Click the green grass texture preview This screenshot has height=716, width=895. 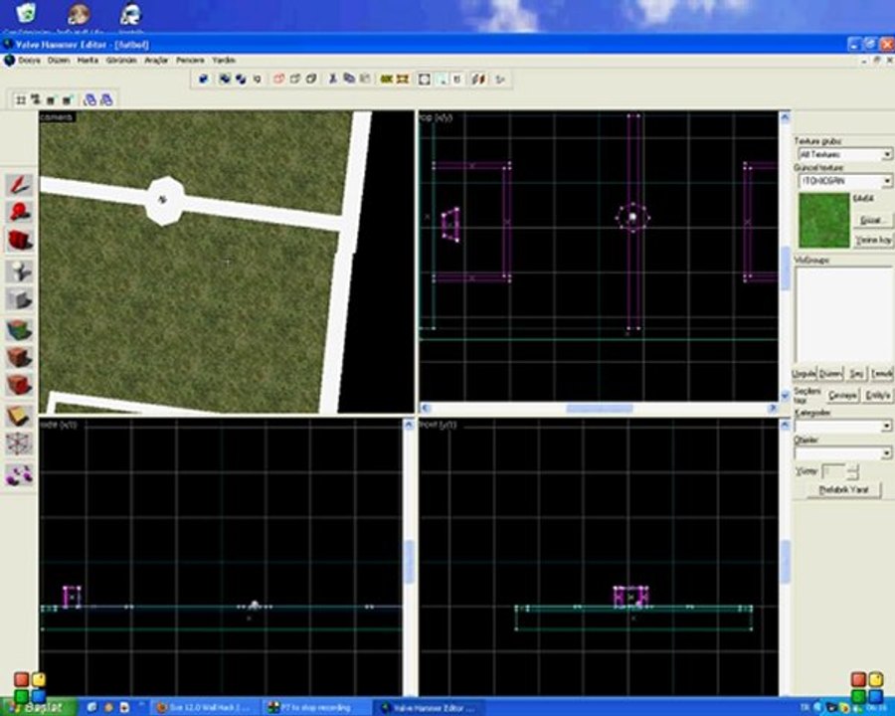point(824,221)
